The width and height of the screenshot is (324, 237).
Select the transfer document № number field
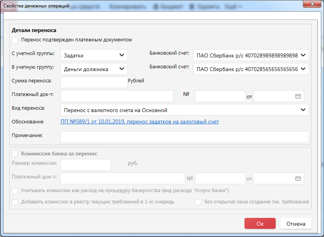[x=220, y=96]
